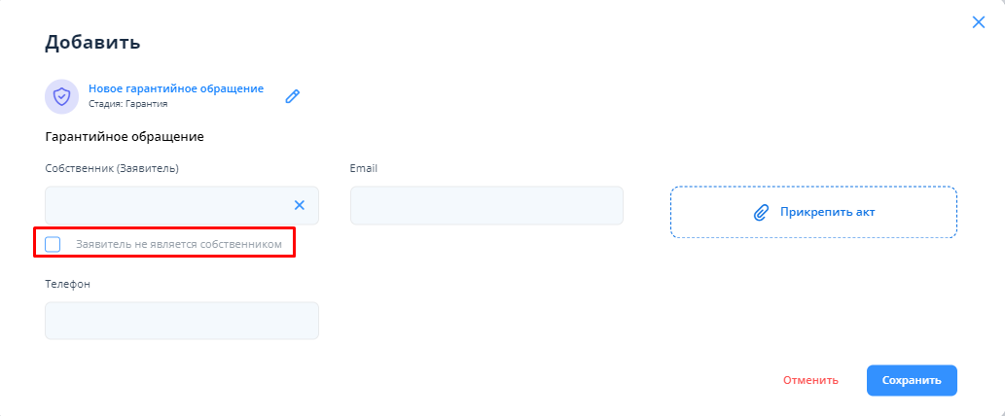Click the Email field label

point(364,168)
